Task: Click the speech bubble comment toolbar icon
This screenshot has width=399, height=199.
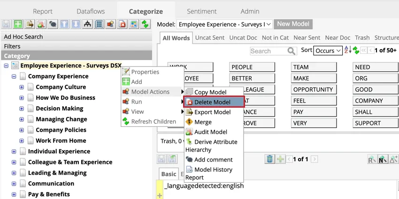Action: pos(53,24)
